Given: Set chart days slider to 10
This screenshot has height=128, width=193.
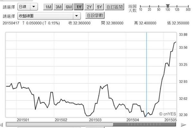Looking at the screenshot, I should pyautogui.click(x=141, y=6).
